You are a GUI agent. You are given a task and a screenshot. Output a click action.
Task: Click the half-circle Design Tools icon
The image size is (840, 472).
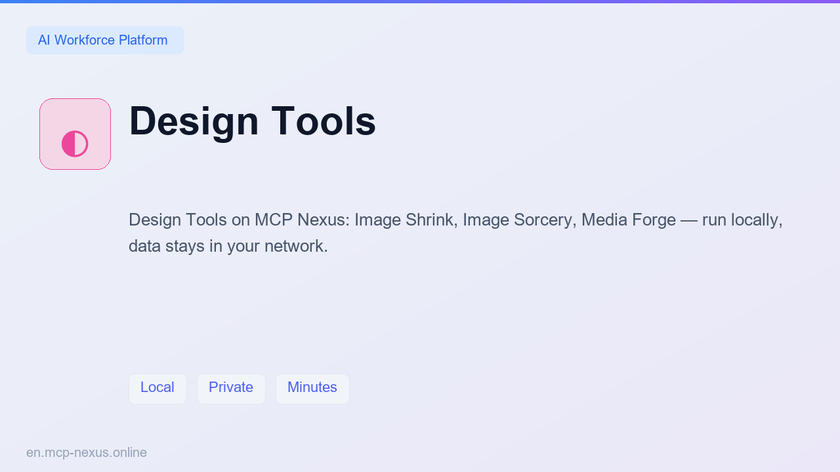[75, 134]
